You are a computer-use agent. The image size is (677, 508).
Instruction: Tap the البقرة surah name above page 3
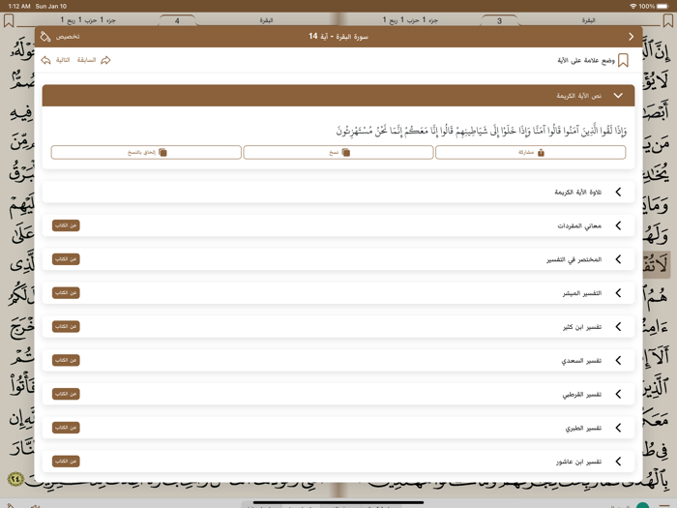point(588,20)
